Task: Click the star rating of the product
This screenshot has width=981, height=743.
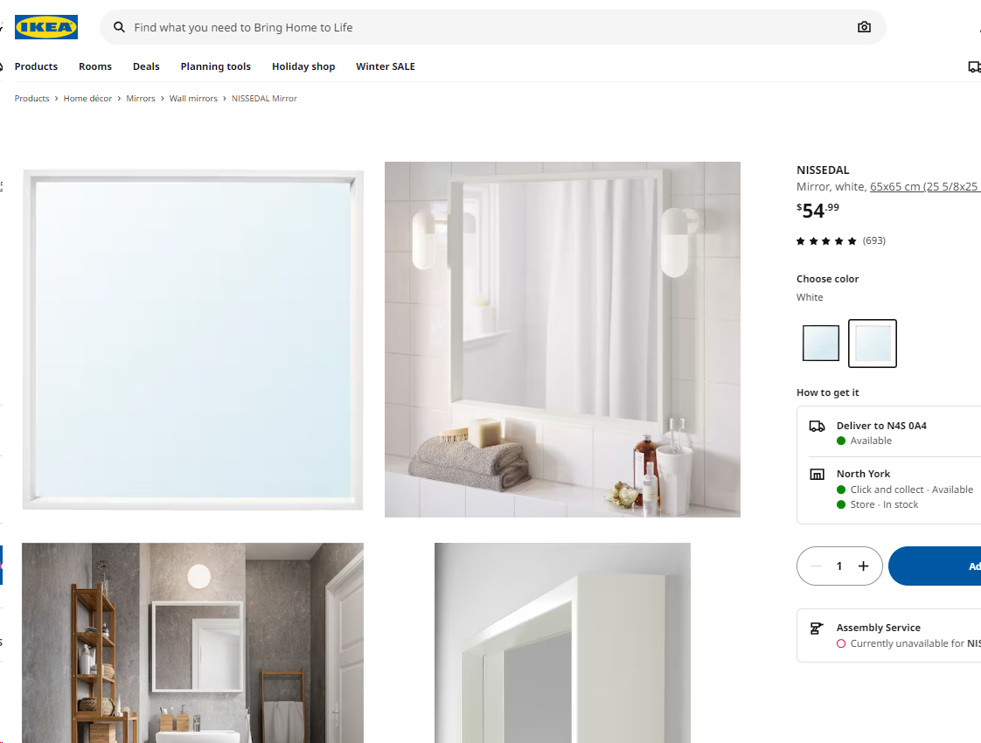Action: (826, 240)
